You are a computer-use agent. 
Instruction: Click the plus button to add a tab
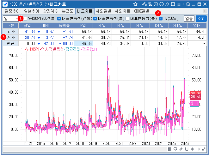[x=205, y=11]
